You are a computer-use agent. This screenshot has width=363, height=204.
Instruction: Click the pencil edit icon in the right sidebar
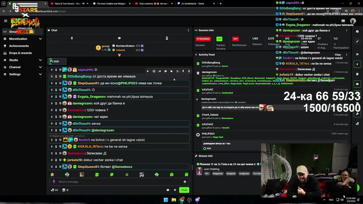pyautogui.click(x=357, y=41)
